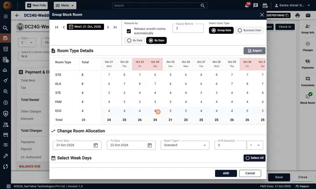Viewport: 316px width, 189px height.
Task: Open the Room Type Standard dropdown
Action: point(185,145)
